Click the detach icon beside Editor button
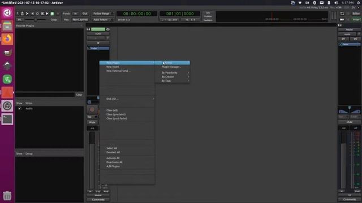The height and width of the screenshot is (203, 362). 342,14
